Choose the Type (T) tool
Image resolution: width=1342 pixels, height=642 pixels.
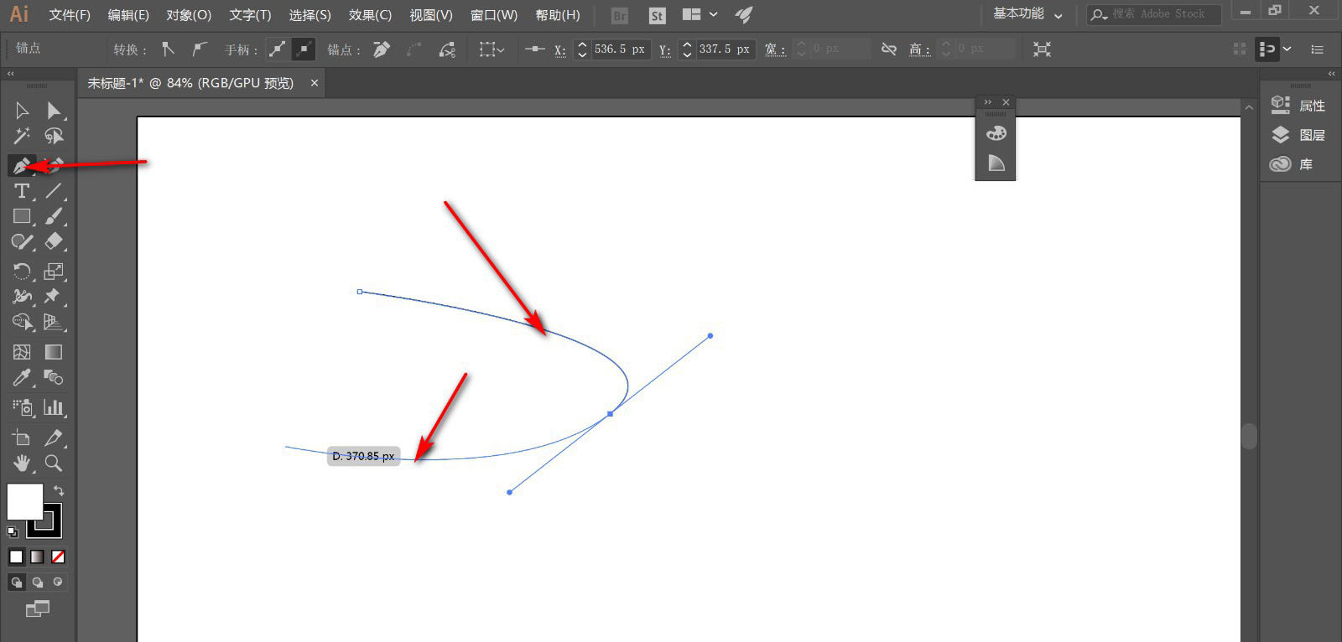(22, 191)
